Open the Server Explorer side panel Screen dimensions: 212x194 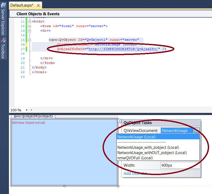(3, 18)
